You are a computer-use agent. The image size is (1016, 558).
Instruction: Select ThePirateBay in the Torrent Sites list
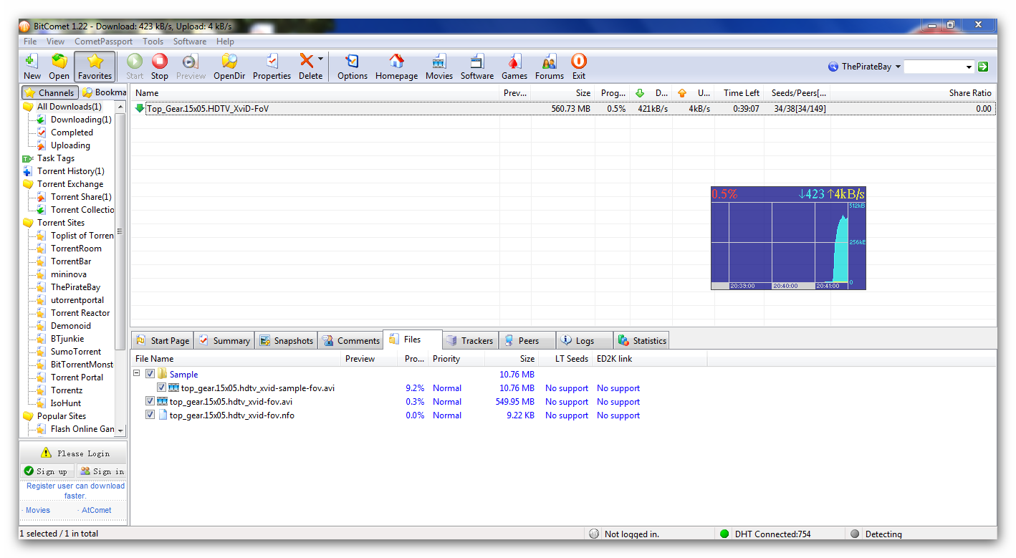click(75, 287)
